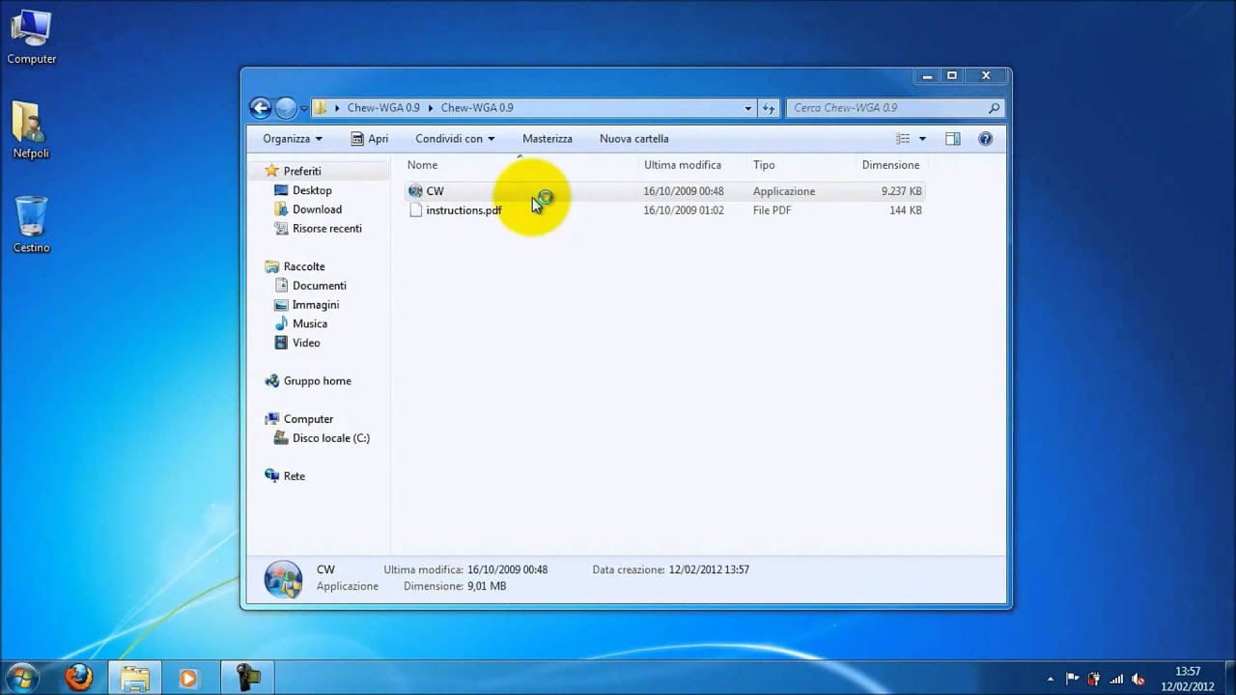
Task: Click the Masterizza button
Action: coord(548,139)
